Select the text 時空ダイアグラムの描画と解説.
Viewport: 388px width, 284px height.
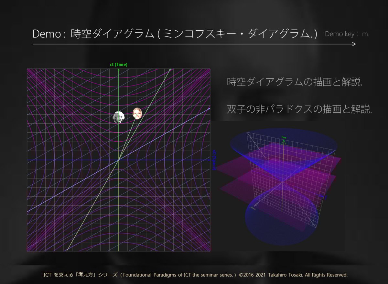(x=295, y=82)
